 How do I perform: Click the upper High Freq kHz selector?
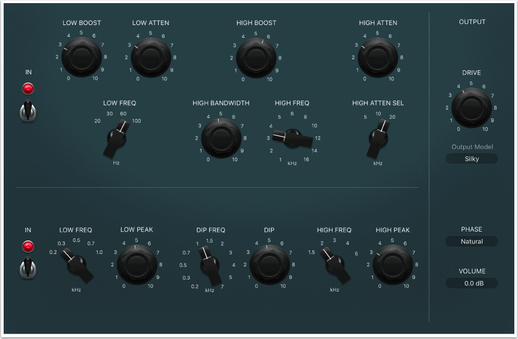tap(291, 137)
